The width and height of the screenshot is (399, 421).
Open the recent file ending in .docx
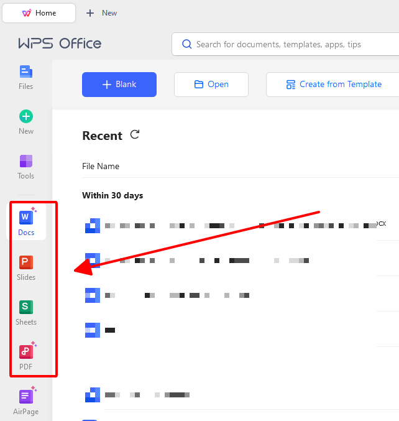click(236, 226)
